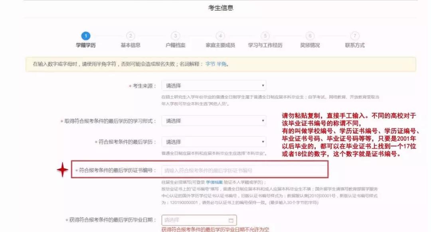Switch to the 家庭主要成员 step label

click(x=220, y=45)
